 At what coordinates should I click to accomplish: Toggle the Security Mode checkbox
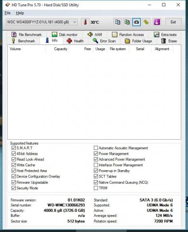(x=13, y=188)
